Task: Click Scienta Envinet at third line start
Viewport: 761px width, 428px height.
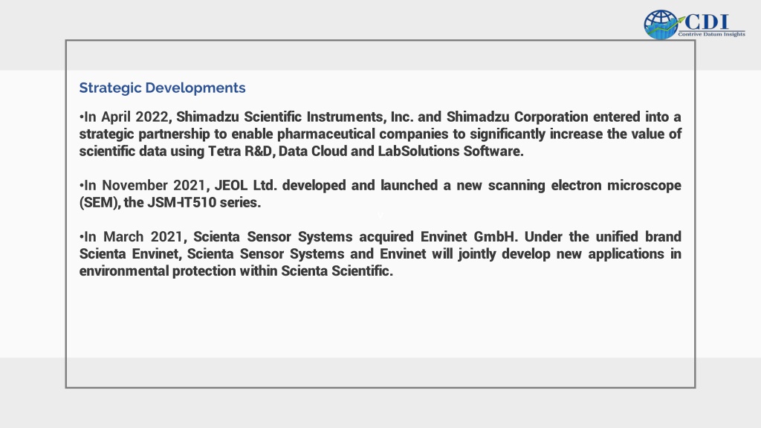Action: tap(129, 254)
